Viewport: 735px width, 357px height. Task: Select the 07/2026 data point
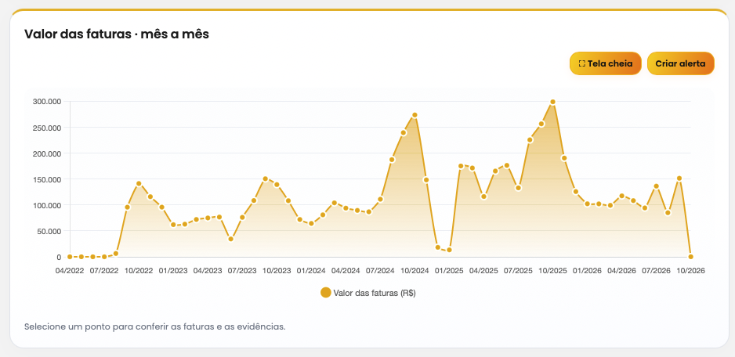(657, 186)
